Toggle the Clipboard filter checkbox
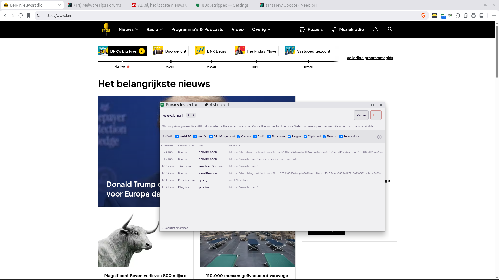Screen dimensions: 499x280 (x=305, y=137)
